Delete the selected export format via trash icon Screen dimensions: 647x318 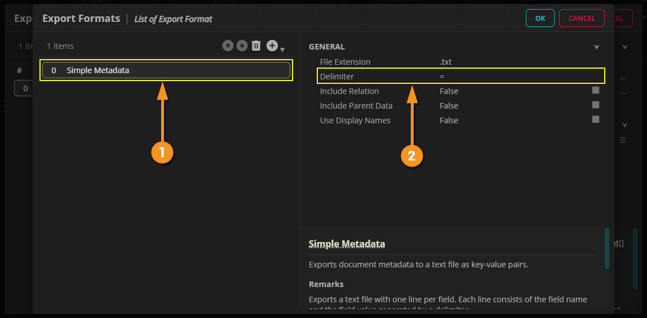[x=256, y=46]
